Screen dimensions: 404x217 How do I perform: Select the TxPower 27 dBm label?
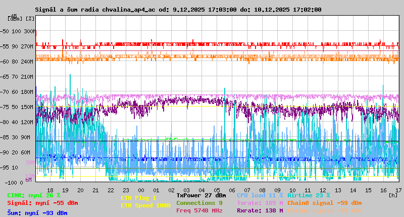click(201, 195)
